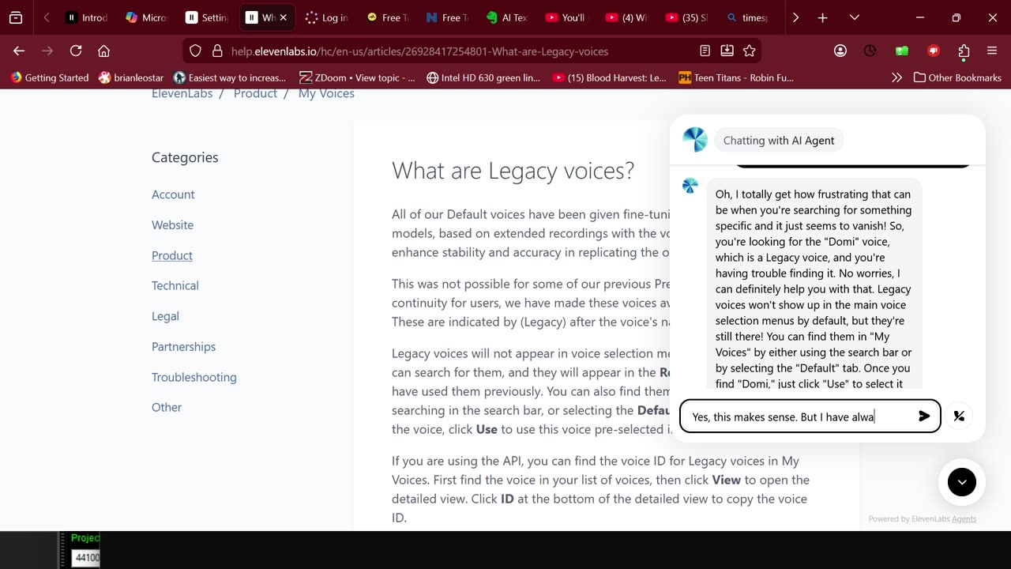Click the forward navigation arrow
Screen dimensions: 1011x569
coord(47,51)
